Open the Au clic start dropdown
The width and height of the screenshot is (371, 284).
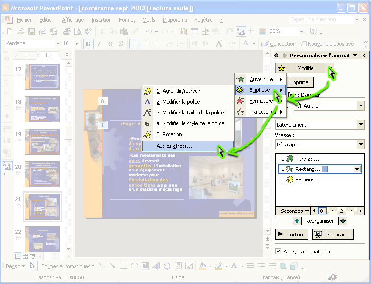click(361, 106)
